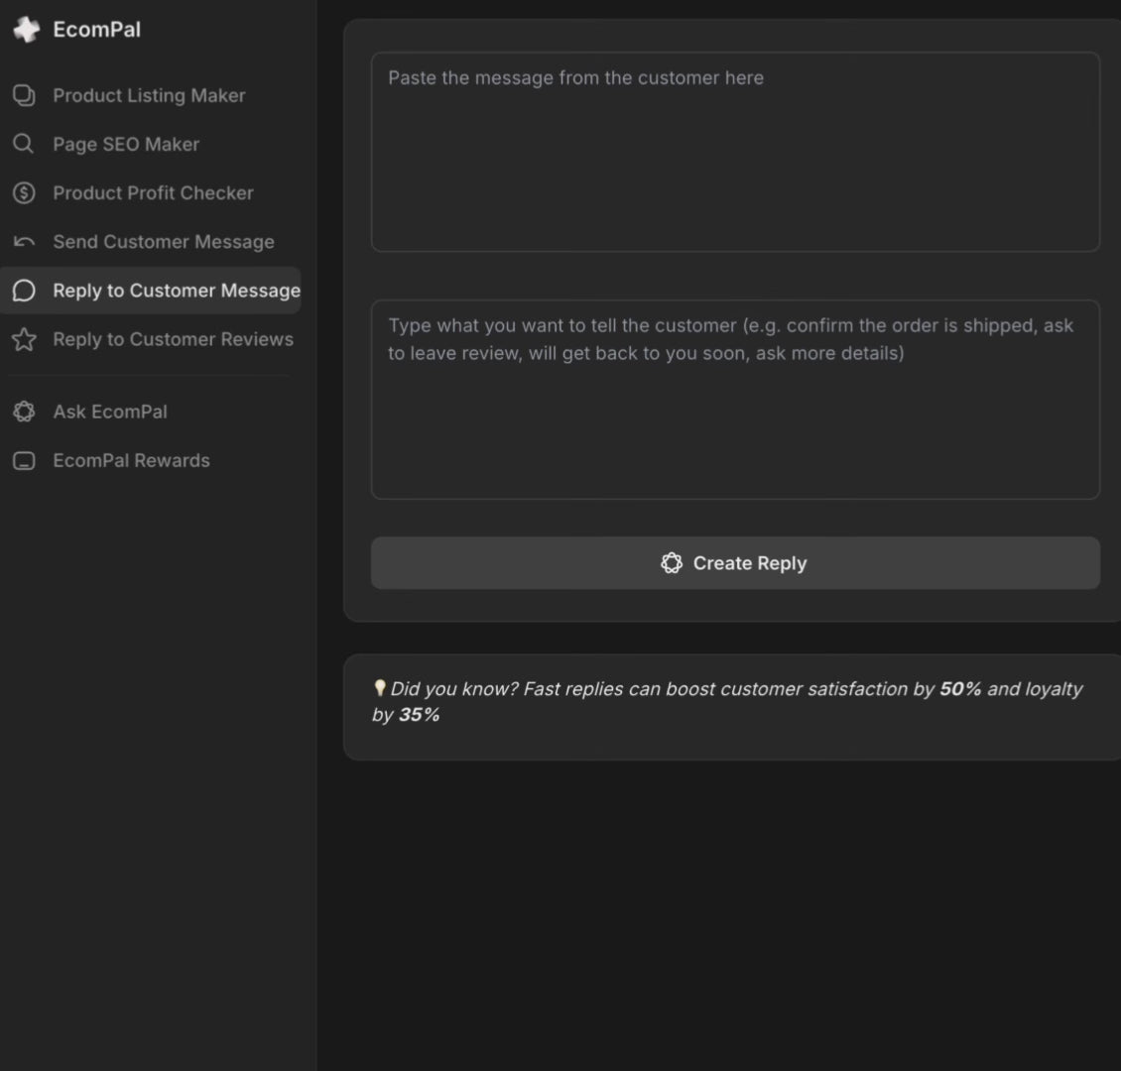The image size is (1121, 1071).
Task: Click the EcomPal brand name text
Action: pyautogui.click(x=96, y=30)
